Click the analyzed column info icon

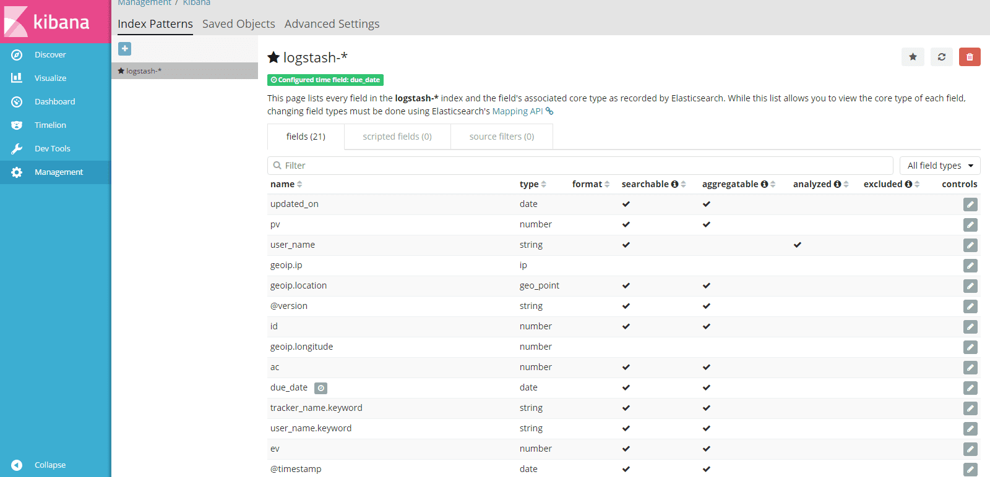[837, 184]
